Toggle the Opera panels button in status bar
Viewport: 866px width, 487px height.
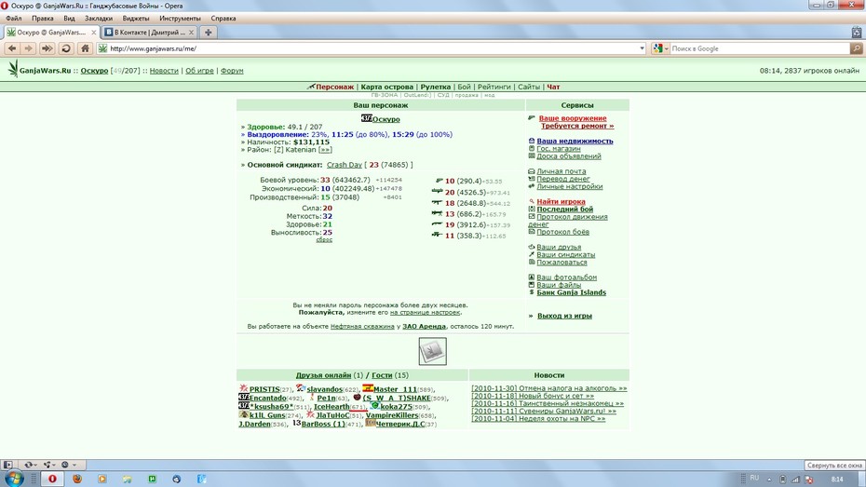(7, 465)
